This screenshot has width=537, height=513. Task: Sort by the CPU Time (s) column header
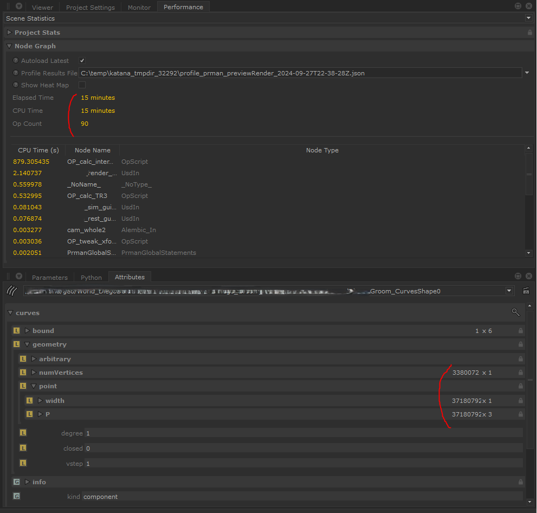click(38, 150)
